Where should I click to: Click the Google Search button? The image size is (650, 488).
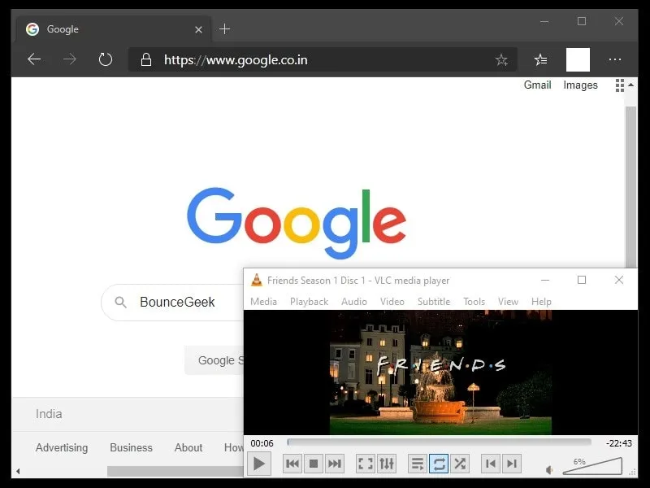tap(214, 360)
